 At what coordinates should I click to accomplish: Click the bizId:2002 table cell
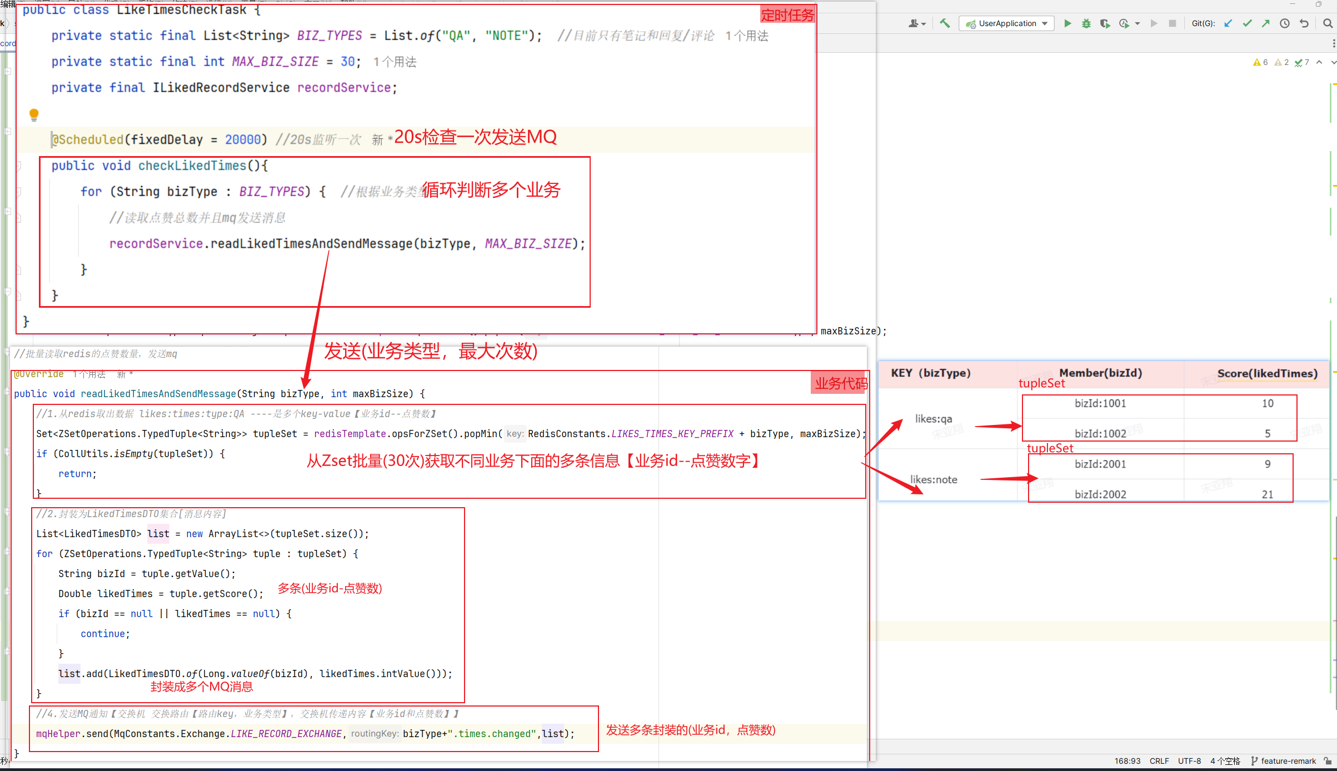pos(1100,494)
